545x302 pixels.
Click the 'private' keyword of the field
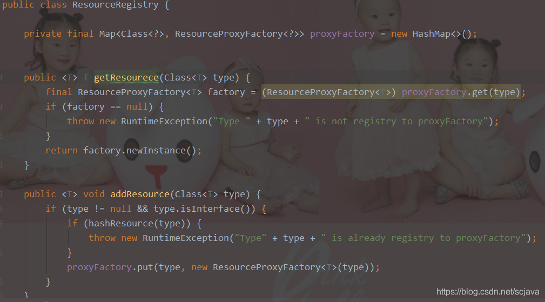click(43, 34)
